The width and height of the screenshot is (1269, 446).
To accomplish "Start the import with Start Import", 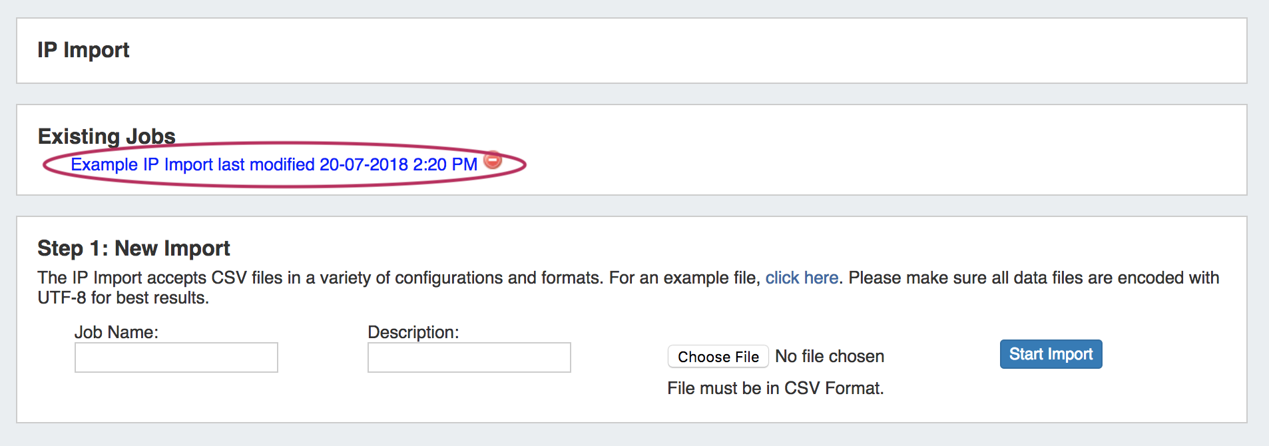I will [1051, 354].
